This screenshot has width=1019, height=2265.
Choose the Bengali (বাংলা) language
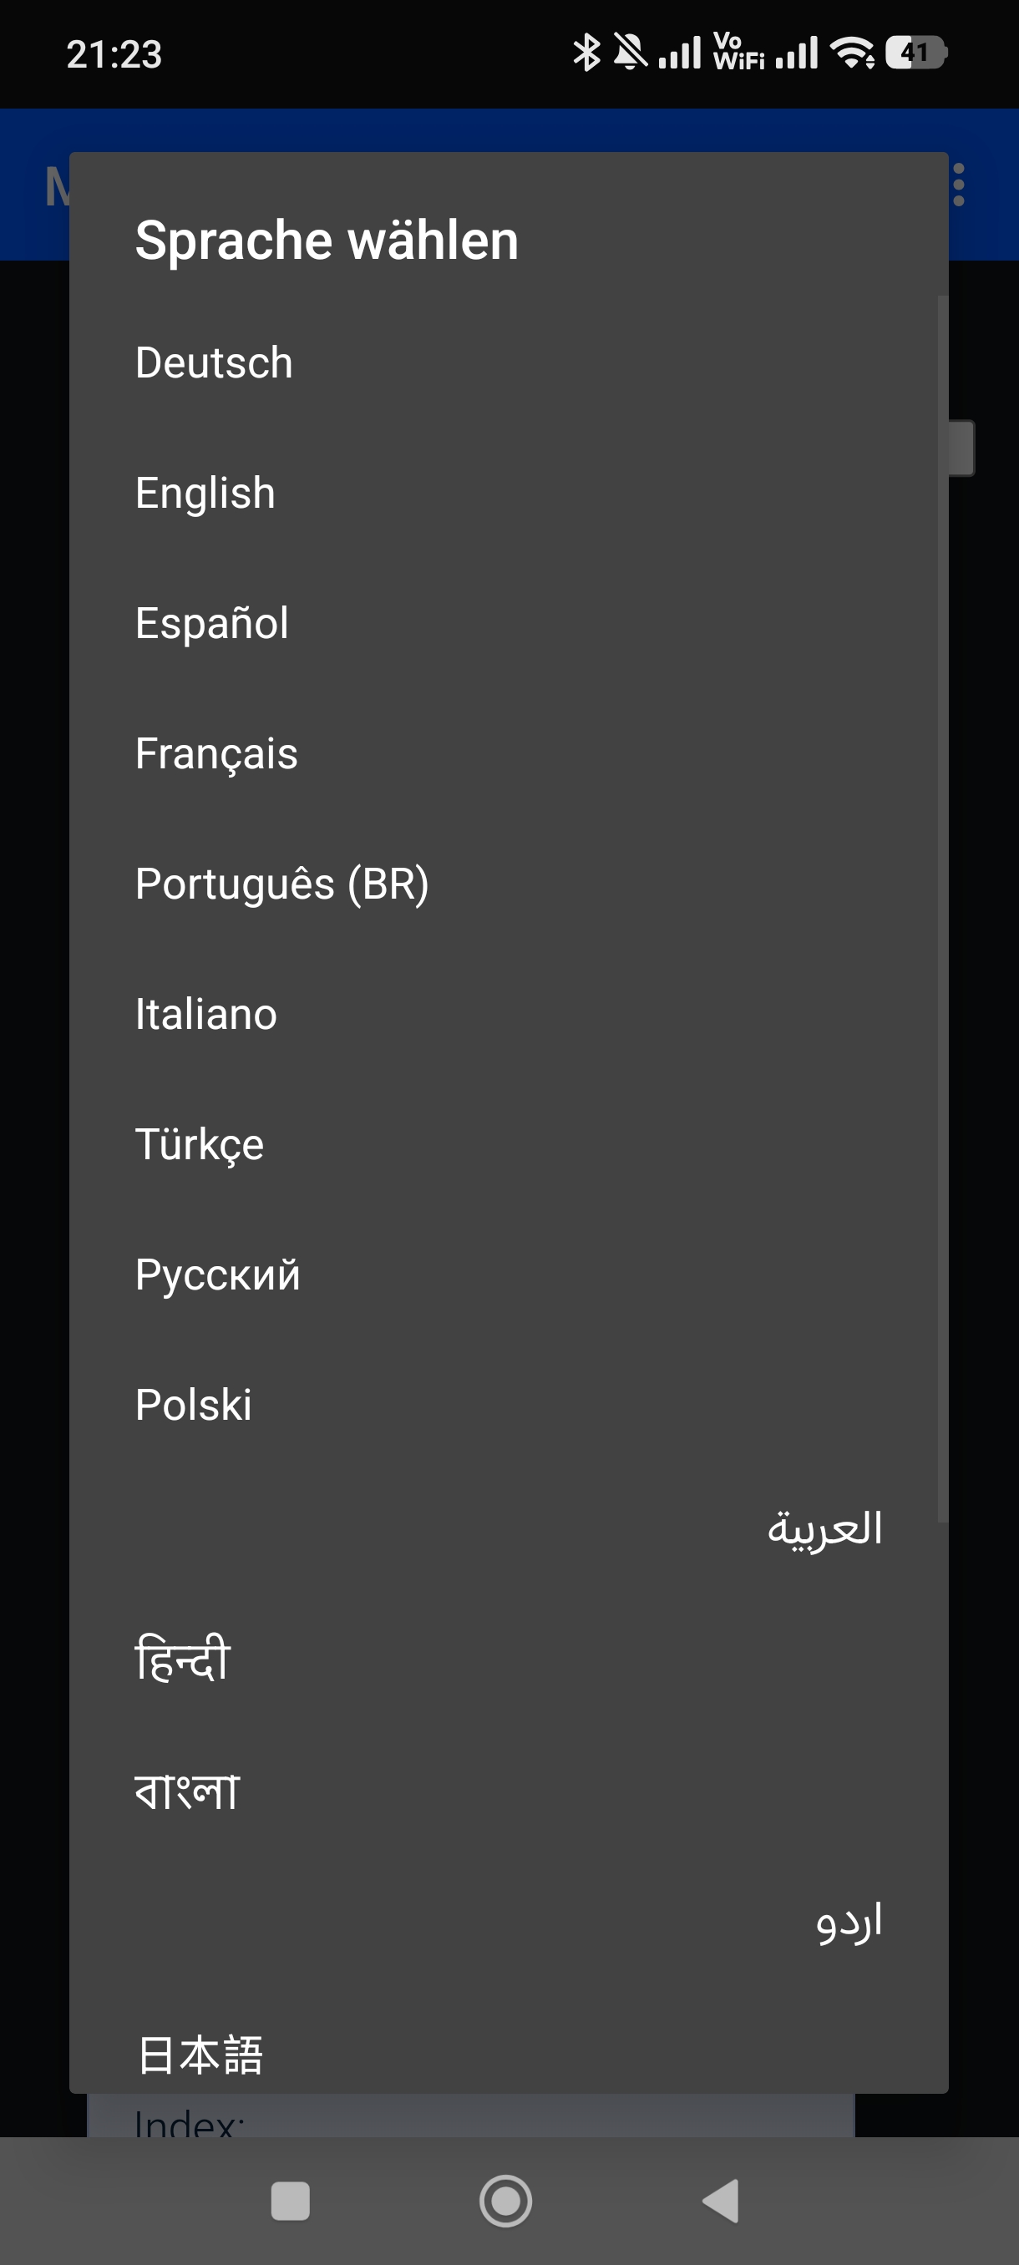click(186, 1790)
